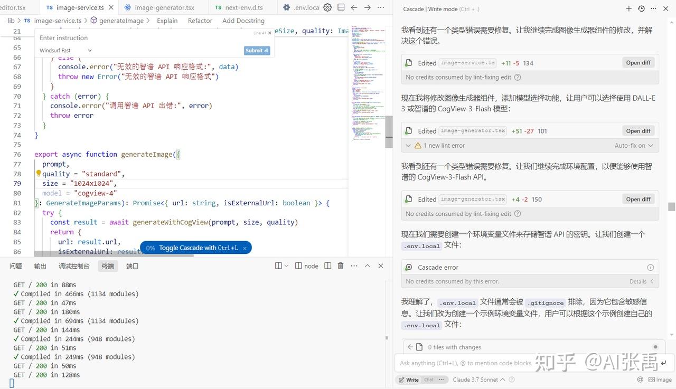Kill the terminal using the trash icon
676x389 pixels.
point(340,265)
